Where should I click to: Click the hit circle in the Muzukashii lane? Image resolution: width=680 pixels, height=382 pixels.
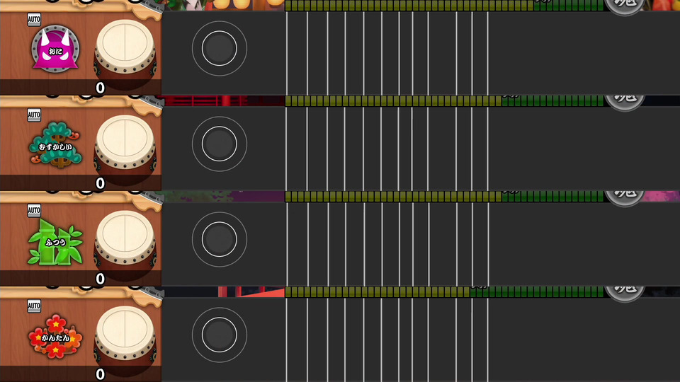[x=220, y=144]
